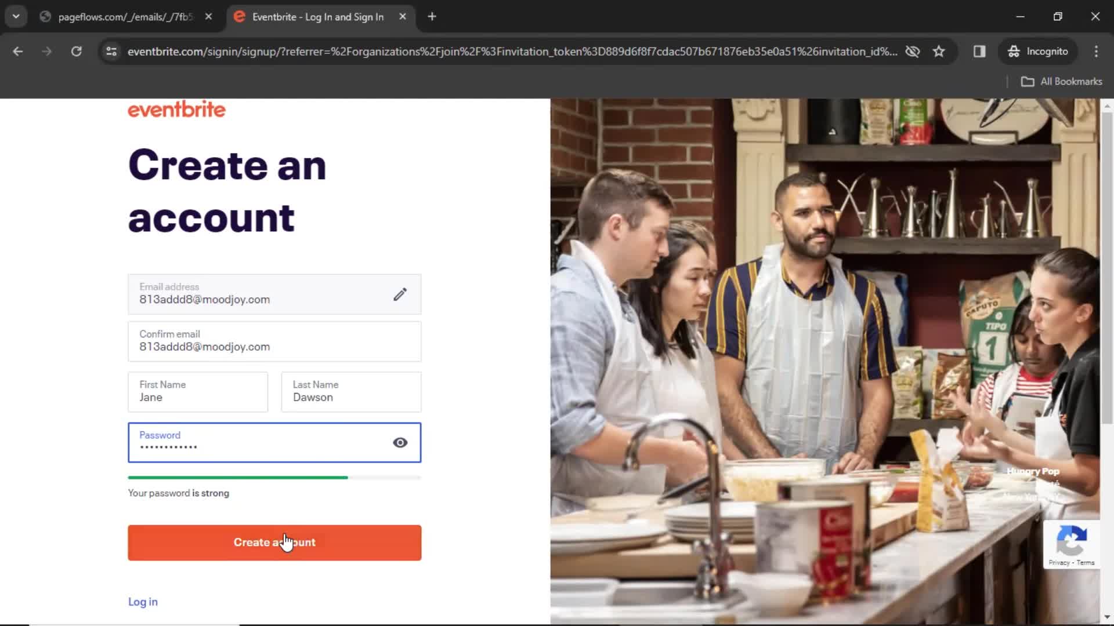Viewport: 1114px width, 626px height.
Task: Open reCAPTCHA Terms link
Action: [1086, 563]
